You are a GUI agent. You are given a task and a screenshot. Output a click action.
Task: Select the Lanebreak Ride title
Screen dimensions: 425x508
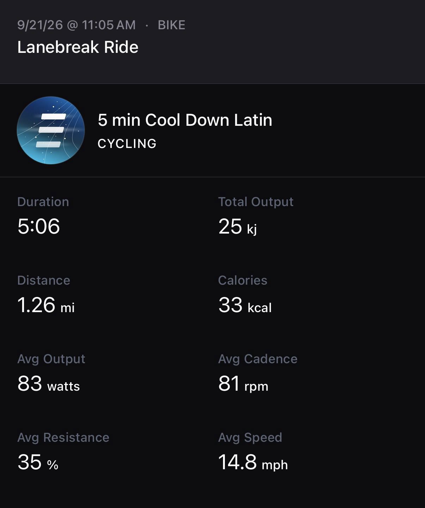[78, 47]
